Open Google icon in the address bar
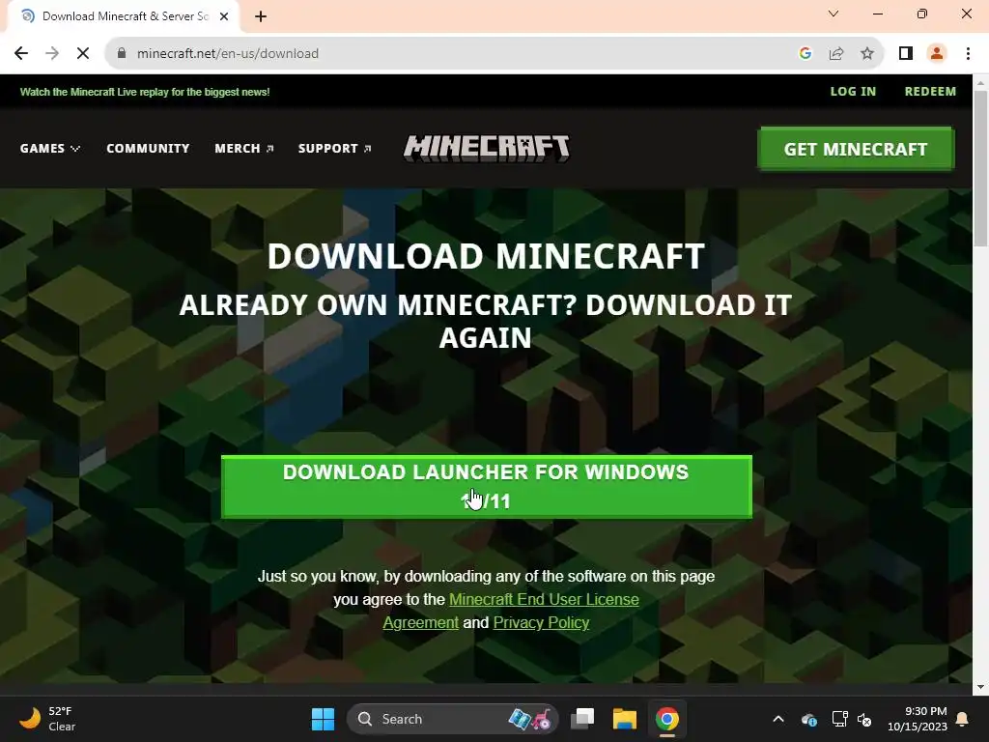 805,54
